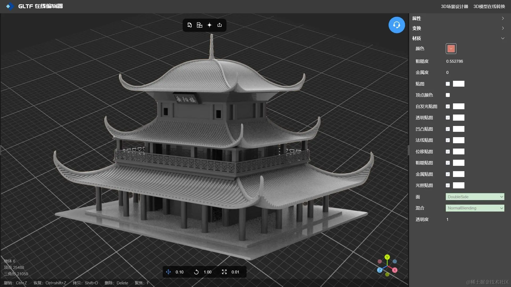This screenshot has width=511, height=287.
Task: Click the puzzle piece icon in toolbar
Action: pyautogui.click(x=199, y=25)
